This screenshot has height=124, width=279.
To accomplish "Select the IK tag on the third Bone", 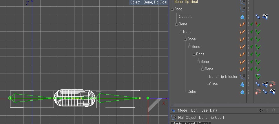I will (258, 39).
